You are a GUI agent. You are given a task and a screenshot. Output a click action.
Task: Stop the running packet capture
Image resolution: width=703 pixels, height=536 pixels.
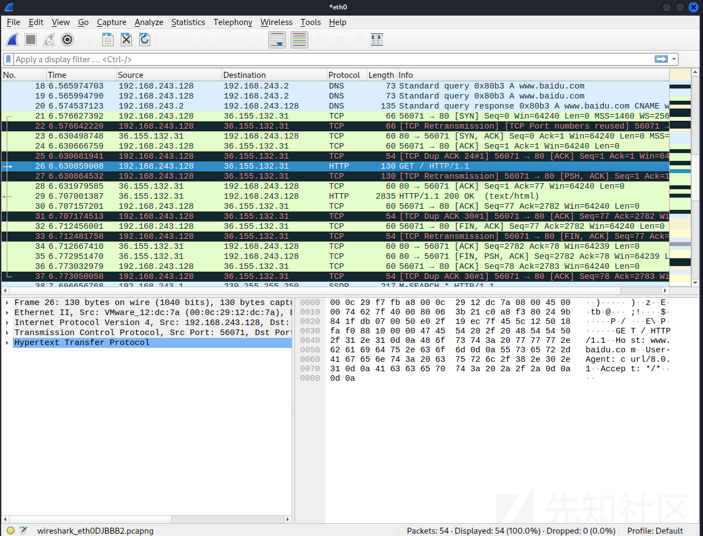click(31, 40)
